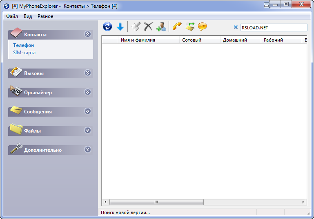The image size is (314, 219).
Task: Expand the Органайзер section chevron
Action: tap(87, 92)
